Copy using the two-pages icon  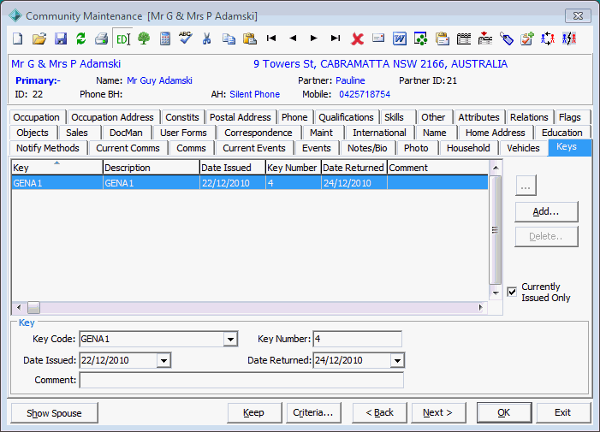(229, 38)
